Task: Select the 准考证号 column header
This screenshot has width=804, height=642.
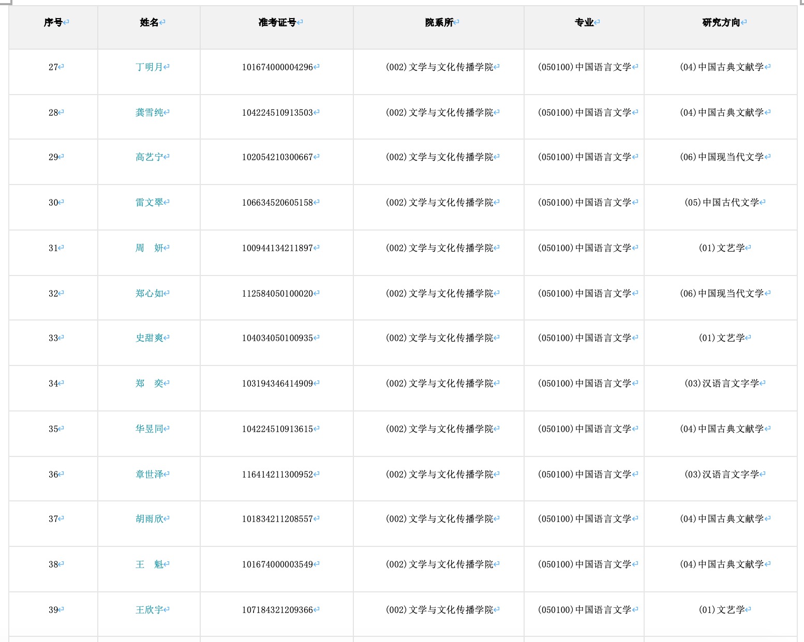Action: tap(277, 23)
